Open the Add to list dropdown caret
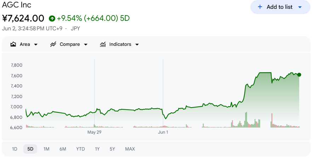This screenshot has height=159, width=313. [x=300, y=7]
